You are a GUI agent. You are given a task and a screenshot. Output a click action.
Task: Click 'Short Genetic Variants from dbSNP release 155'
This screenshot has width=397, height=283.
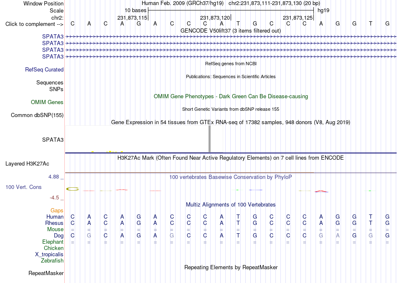point(231,109)
